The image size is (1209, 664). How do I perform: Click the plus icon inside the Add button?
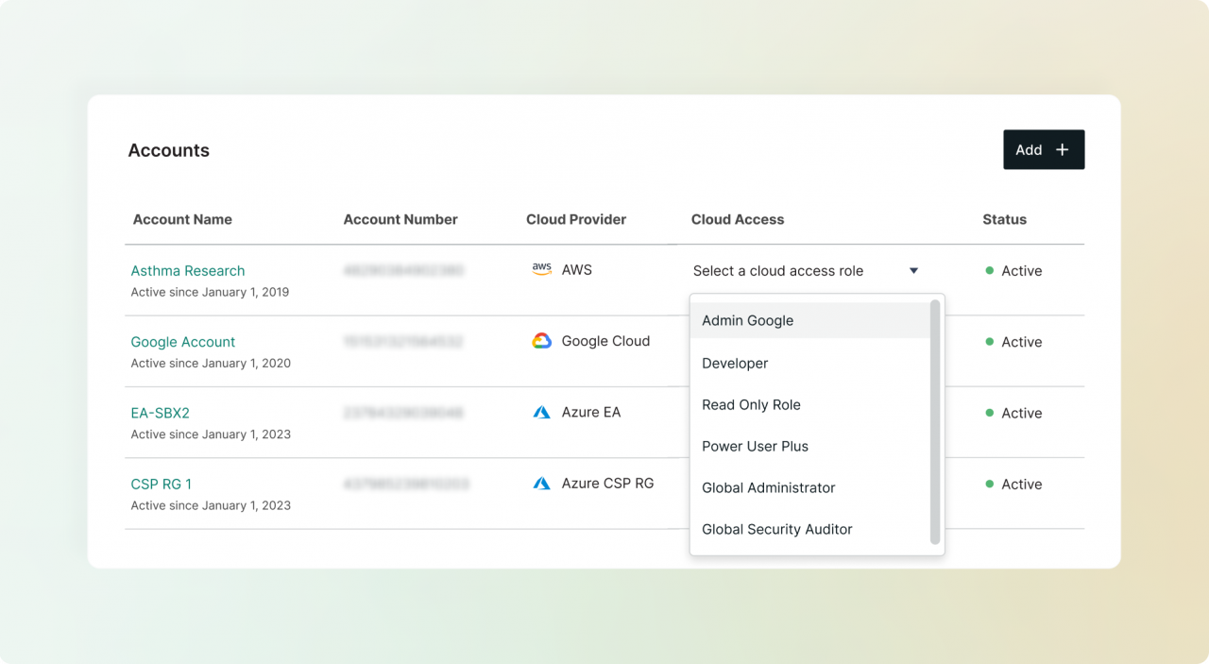pyautogui.click(x=1062, y=149)
